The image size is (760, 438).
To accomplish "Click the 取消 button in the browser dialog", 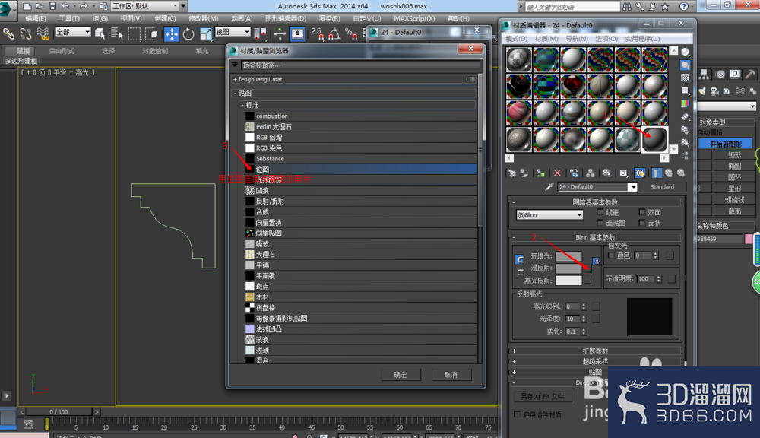I will coord(451,374).
